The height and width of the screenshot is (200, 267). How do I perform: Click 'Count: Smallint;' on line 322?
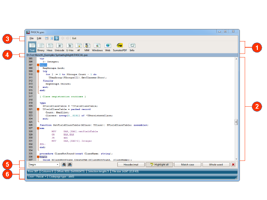point(57,112)
